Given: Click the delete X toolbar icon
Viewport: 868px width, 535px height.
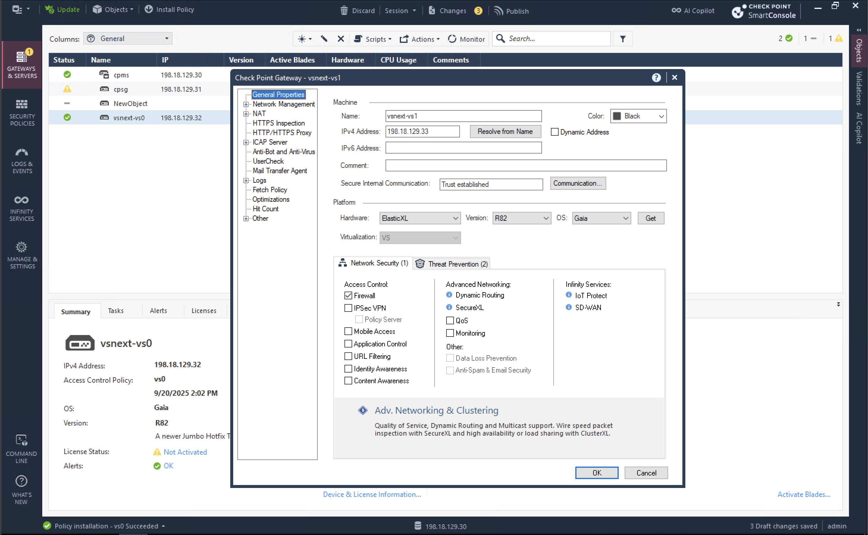Looking at the screenshot, I should click(341, 39).
